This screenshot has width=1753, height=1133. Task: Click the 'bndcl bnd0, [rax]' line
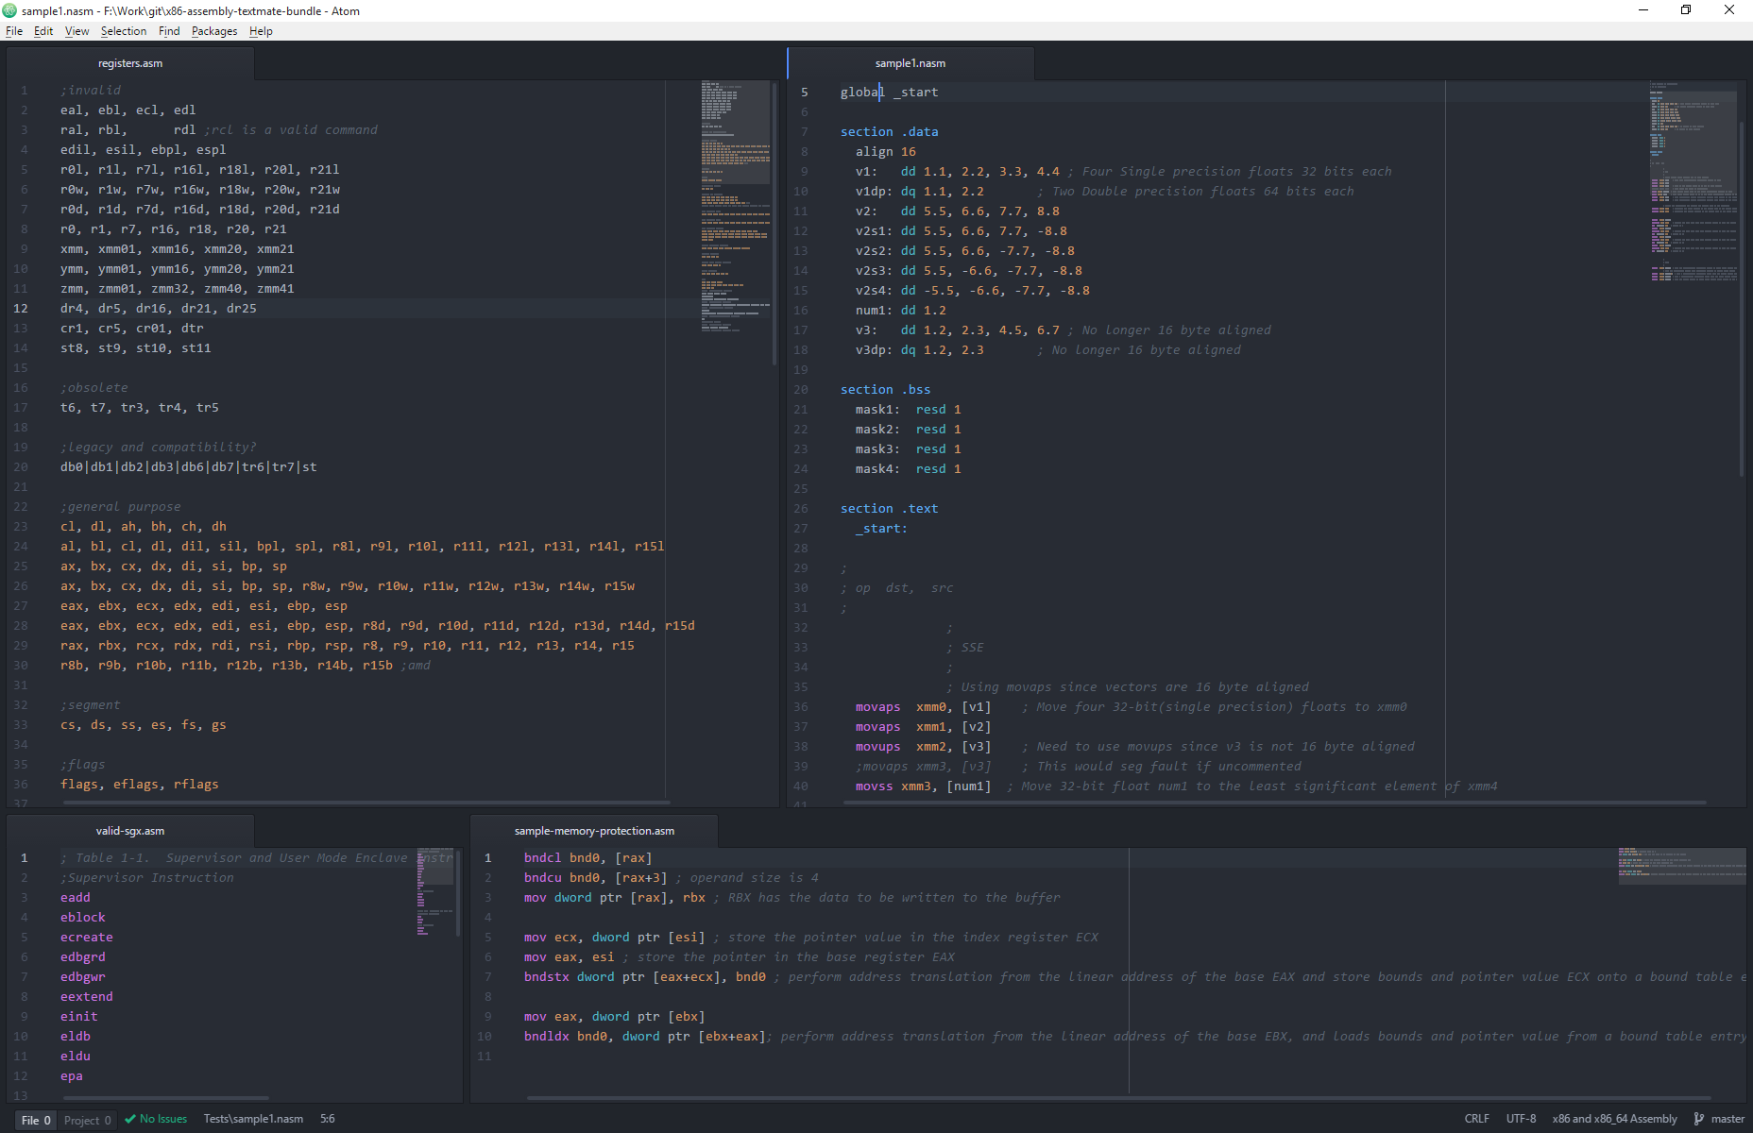click(x=588, y=858)
